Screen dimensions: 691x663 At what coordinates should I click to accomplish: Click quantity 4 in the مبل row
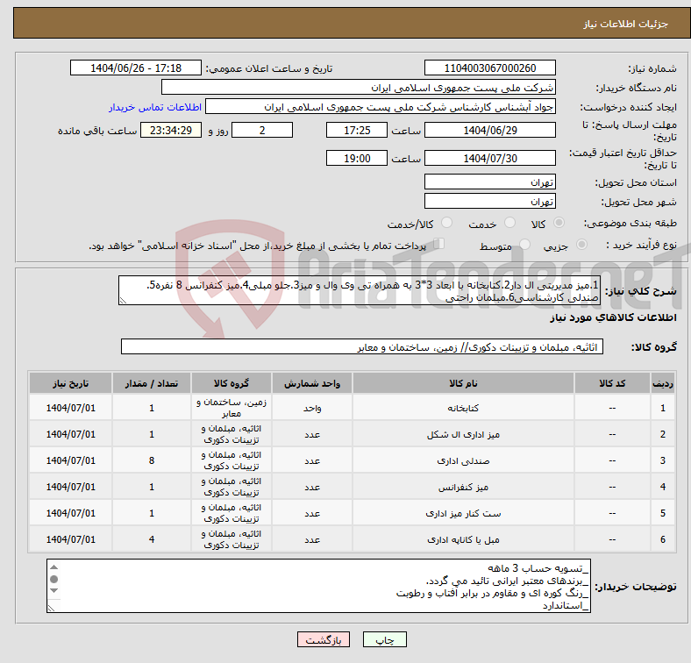[151, 539]
